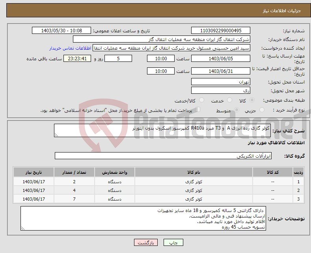Image resolution: width=311 pixels, height=253 pixels.
Task: Click the delivery province field تهران
Action: pos(221,82)
